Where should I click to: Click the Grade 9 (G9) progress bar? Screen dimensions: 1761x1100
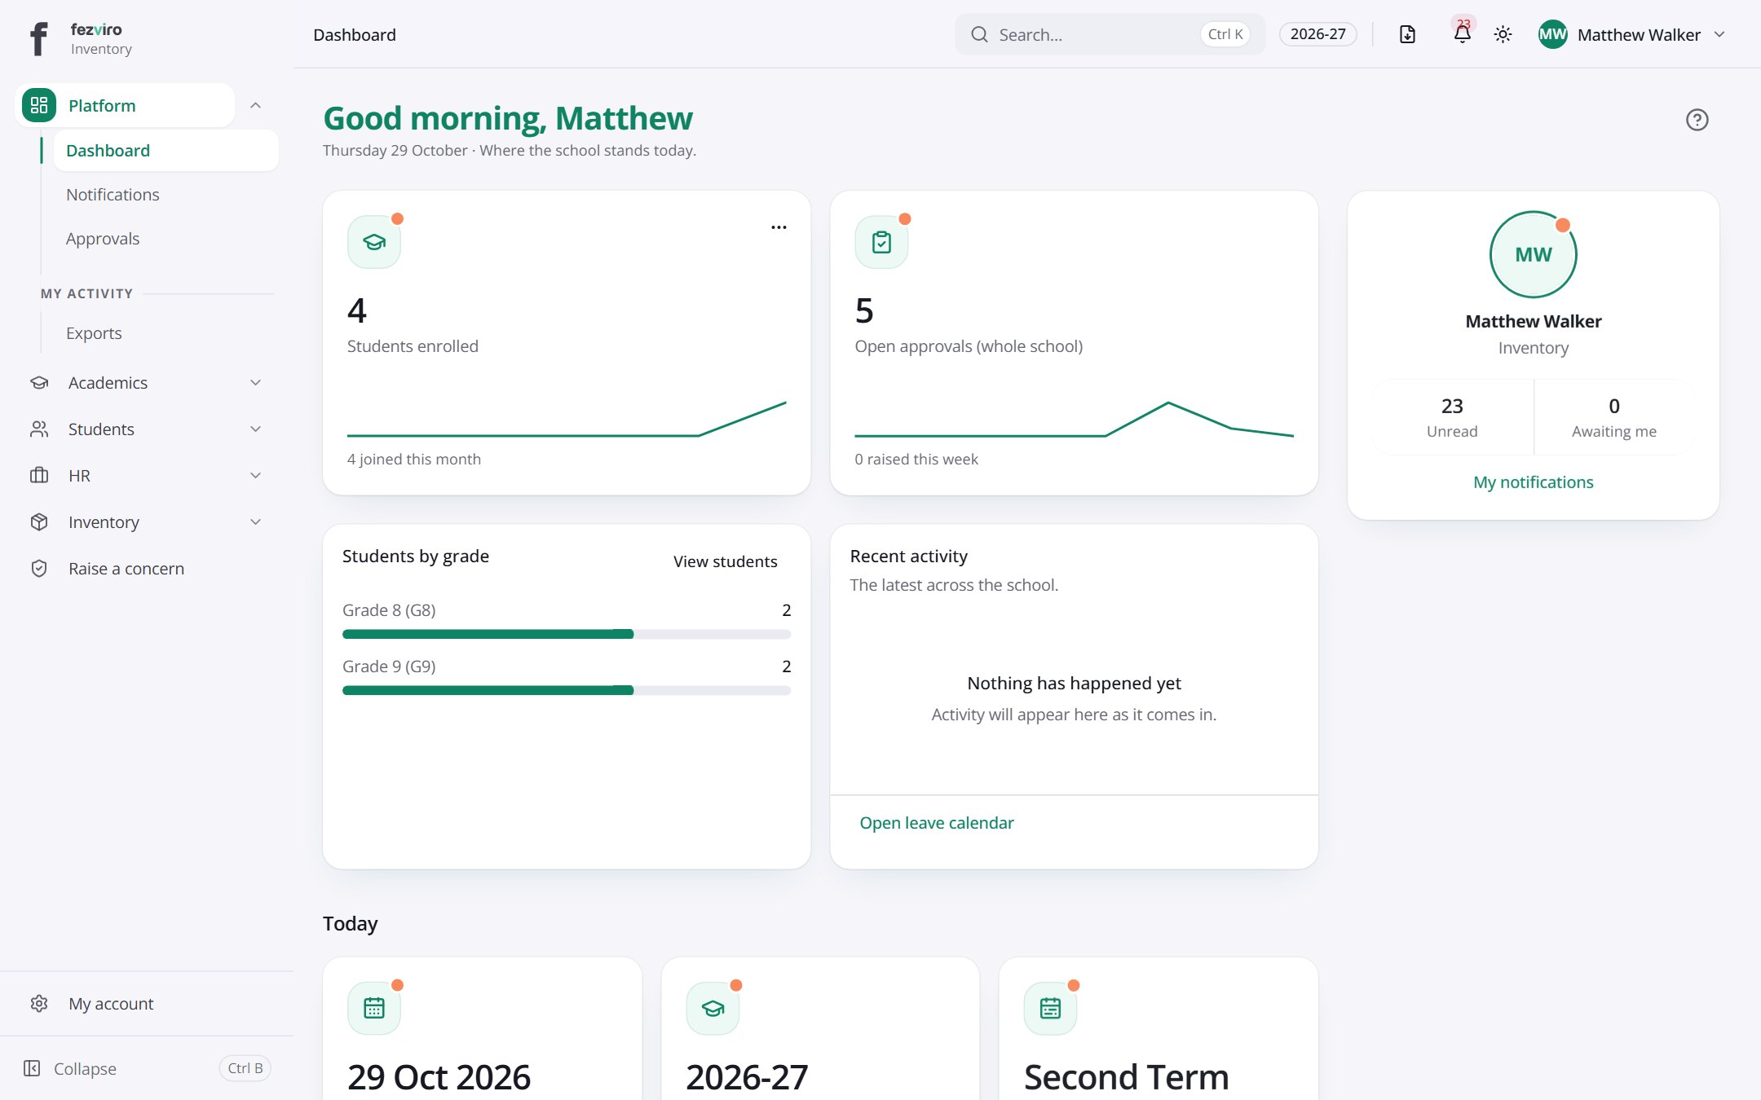pyautogui.click(x=567, y=690)
